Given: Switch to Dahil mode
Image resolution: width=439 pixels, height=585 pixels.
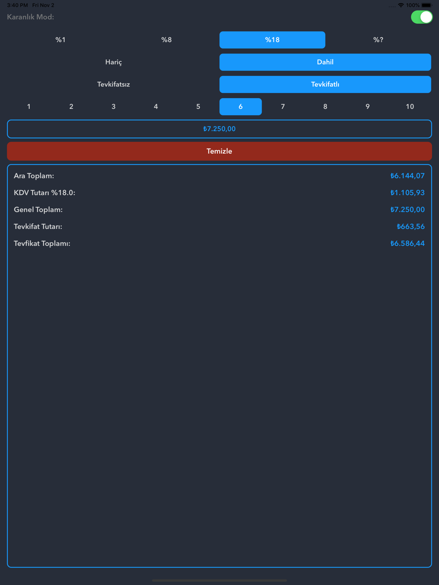Looking at the screenshot, I should point(325,62).
